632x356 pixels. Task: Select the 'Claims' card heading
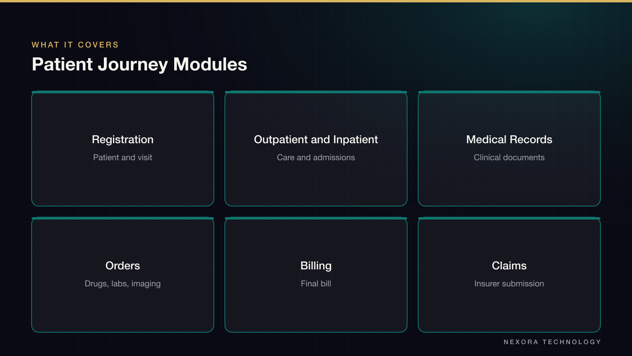pyautogui.click(x=509, y=266)
